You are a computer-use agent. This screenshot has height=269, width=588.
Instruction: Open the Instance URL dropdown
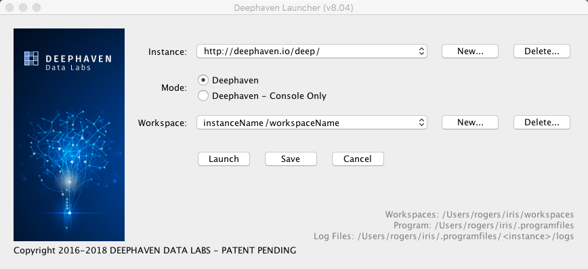(312, 51)
